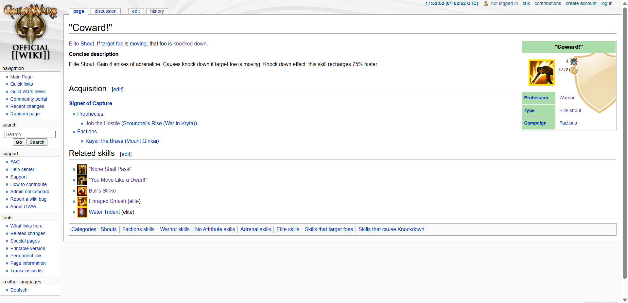Screen dimensions: 628x303
Task: Click the Go button
Action: pyautogui.click(x=19, y=142)
